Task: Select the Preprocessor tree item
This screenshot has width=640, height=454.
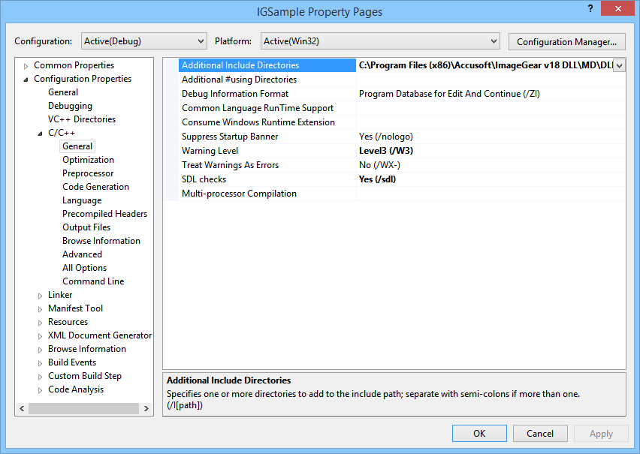Action: [88, 173]
